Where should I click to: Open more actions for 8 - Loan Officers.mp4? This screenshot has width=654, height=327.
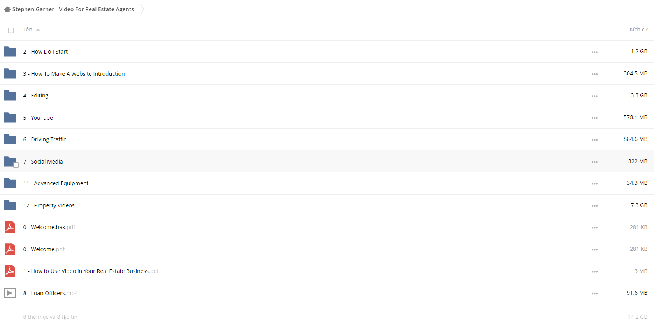[x=594, y=294]
